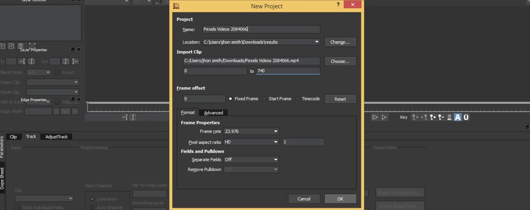
Task: Toggle the Invert checkbox in Layer Properties
Action: coord(58,72)
